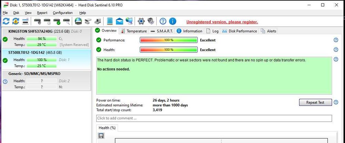Click ST500LT012 temperature 25 °C bar
The image size is (345, 143).
tap(42, 66)
